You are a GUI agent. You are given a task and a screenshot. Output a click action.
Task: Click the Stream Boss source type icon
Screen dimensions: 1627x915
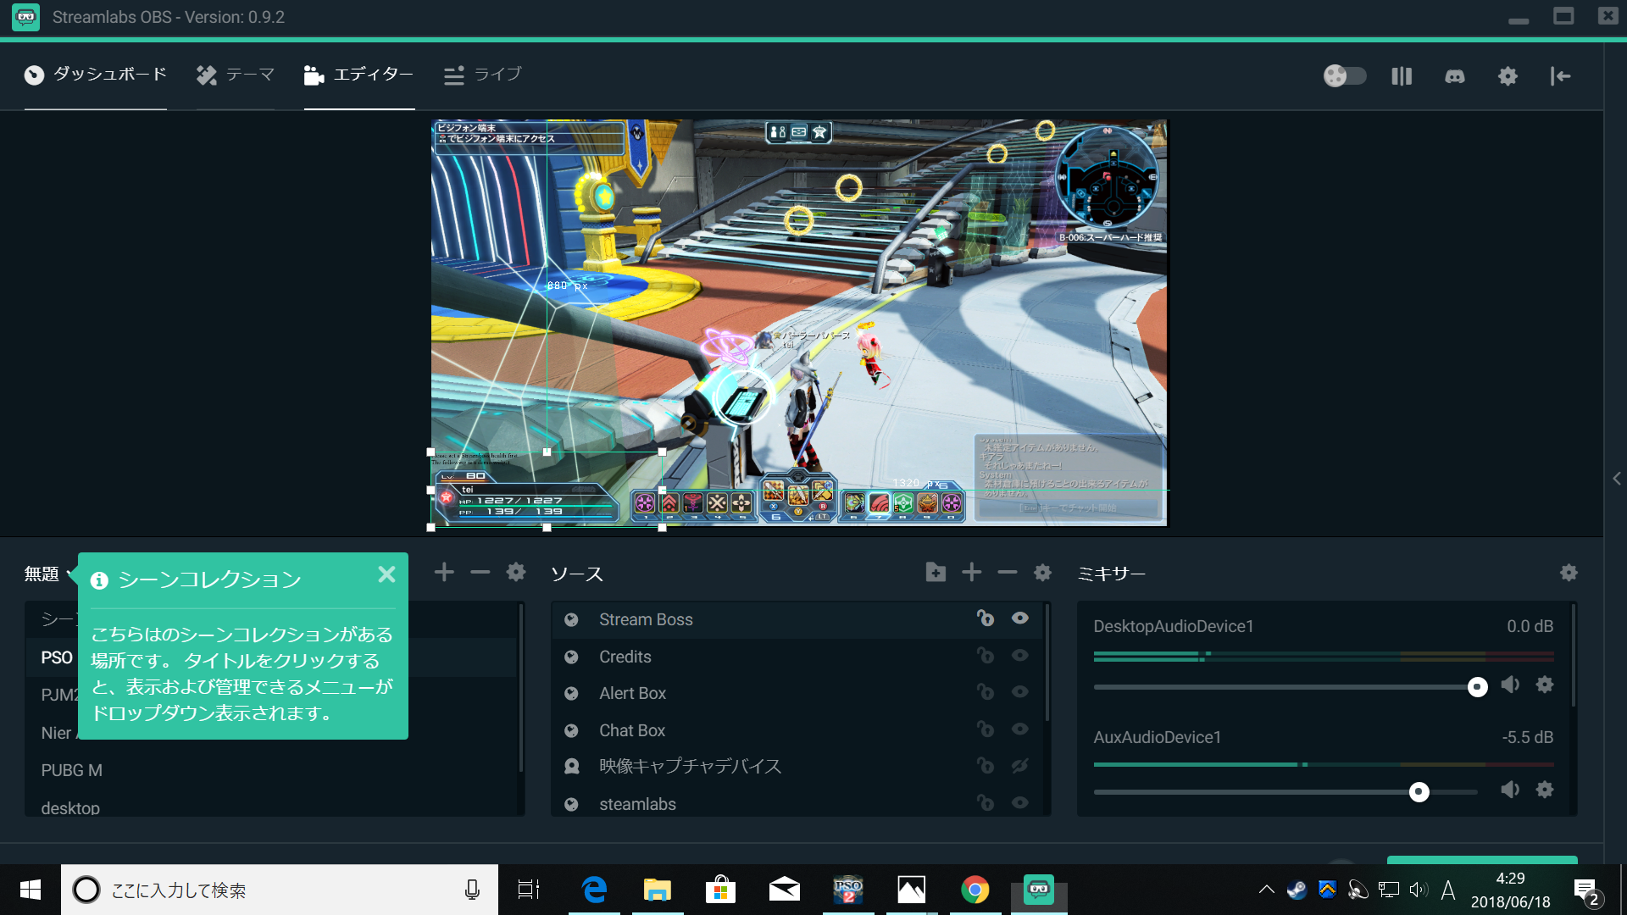(x=571, y=619)
